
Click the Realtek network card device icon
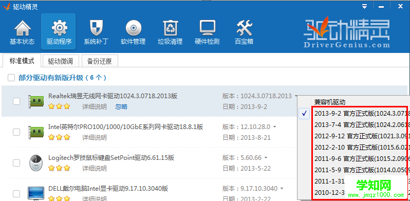point(36,101)
